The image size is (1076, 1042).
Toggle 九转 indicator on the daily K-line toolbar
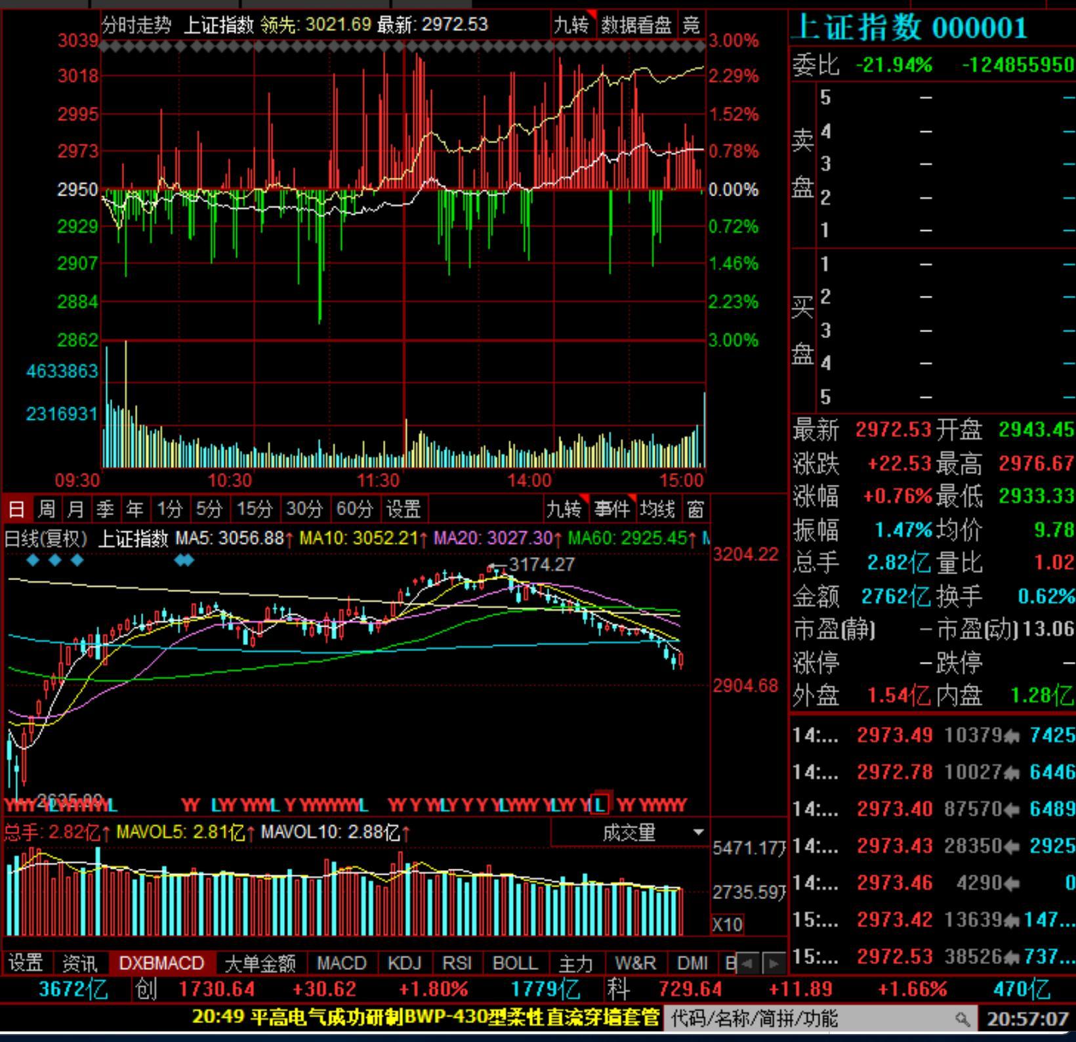click(564, 509)
